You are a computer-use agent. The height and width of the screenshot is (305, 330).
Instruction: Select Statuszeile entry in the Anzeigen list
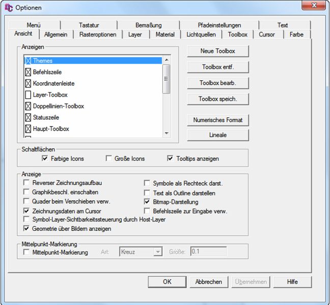click(x=47, y=118)
